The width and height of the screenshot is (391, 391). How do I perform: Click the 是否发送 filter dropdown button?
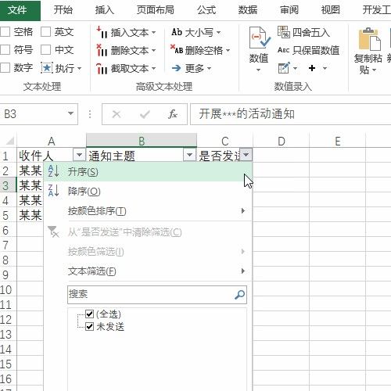tap(246, 155)
